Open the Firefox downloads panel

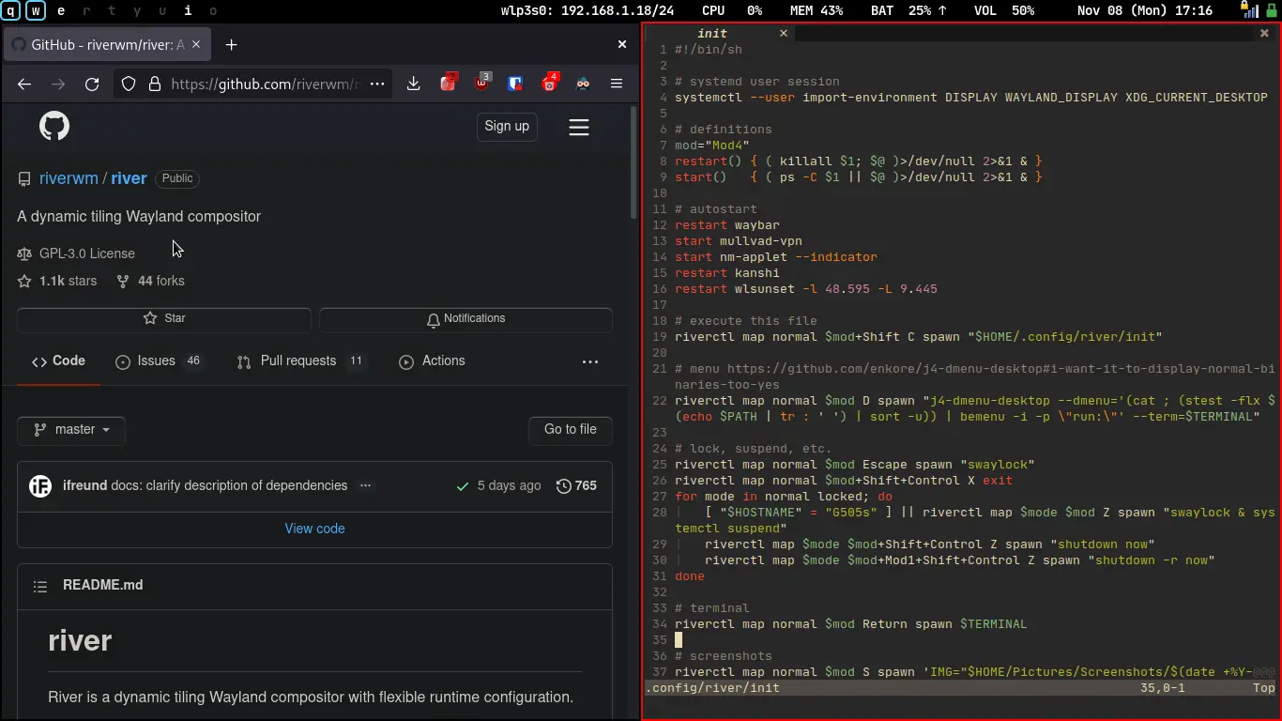coord(413,84)
